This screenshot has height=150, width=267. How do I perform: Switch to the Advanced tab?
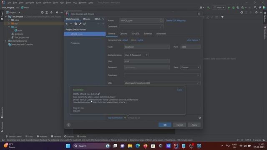tap(161, 34)
